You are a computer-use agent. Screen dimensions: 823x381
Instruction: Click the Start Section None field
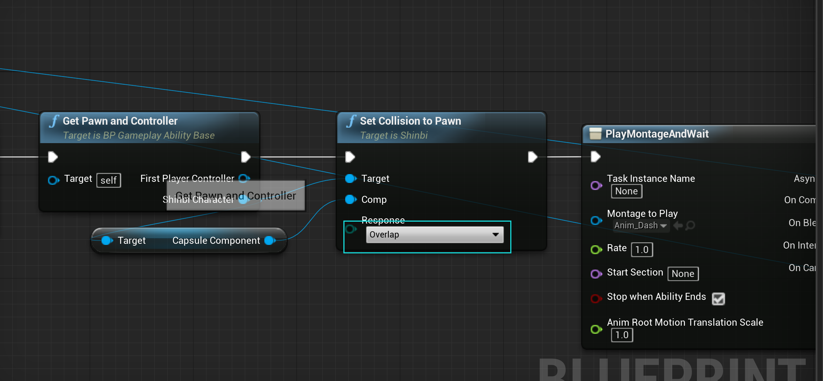coord(683,273)
